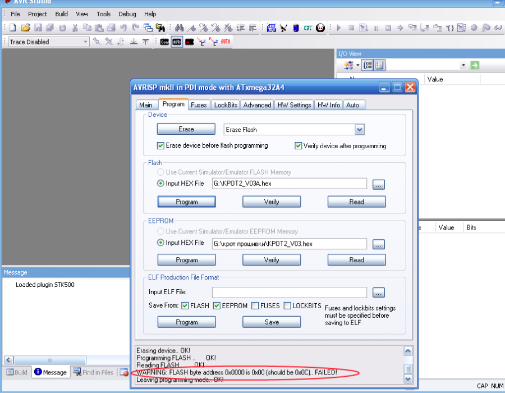The height and width of the screenshot is (393, 505).
Task: Open the Project menu
Action: [38, 14]
